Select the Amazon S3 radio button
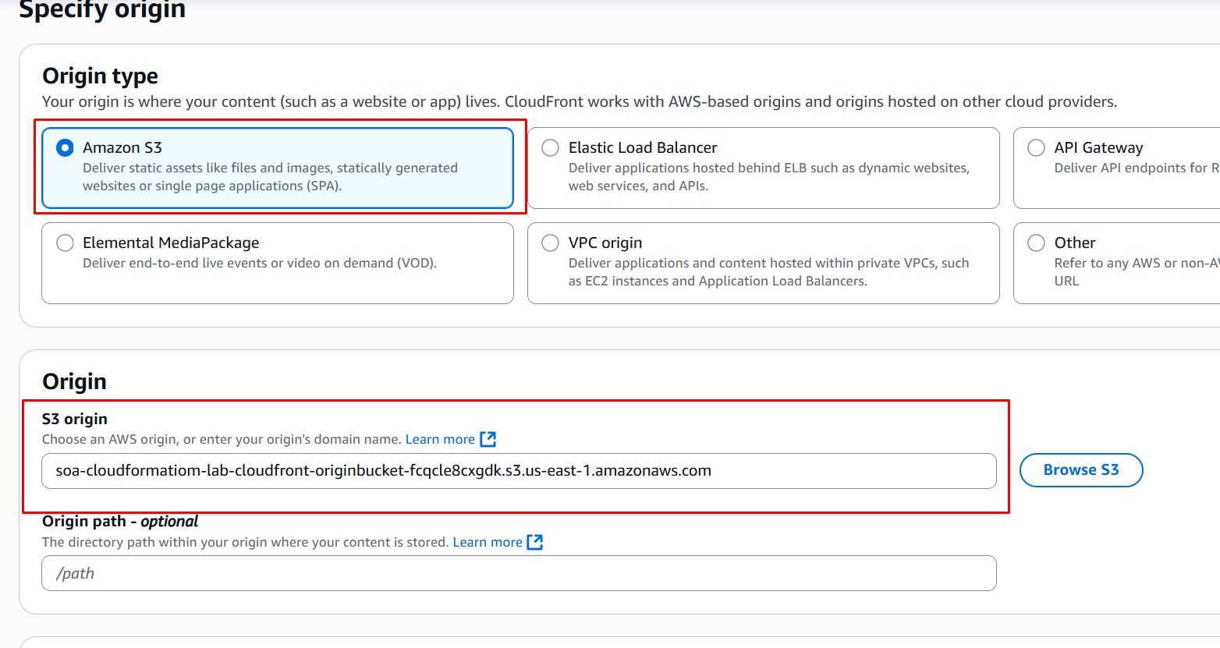 (66, 147)
